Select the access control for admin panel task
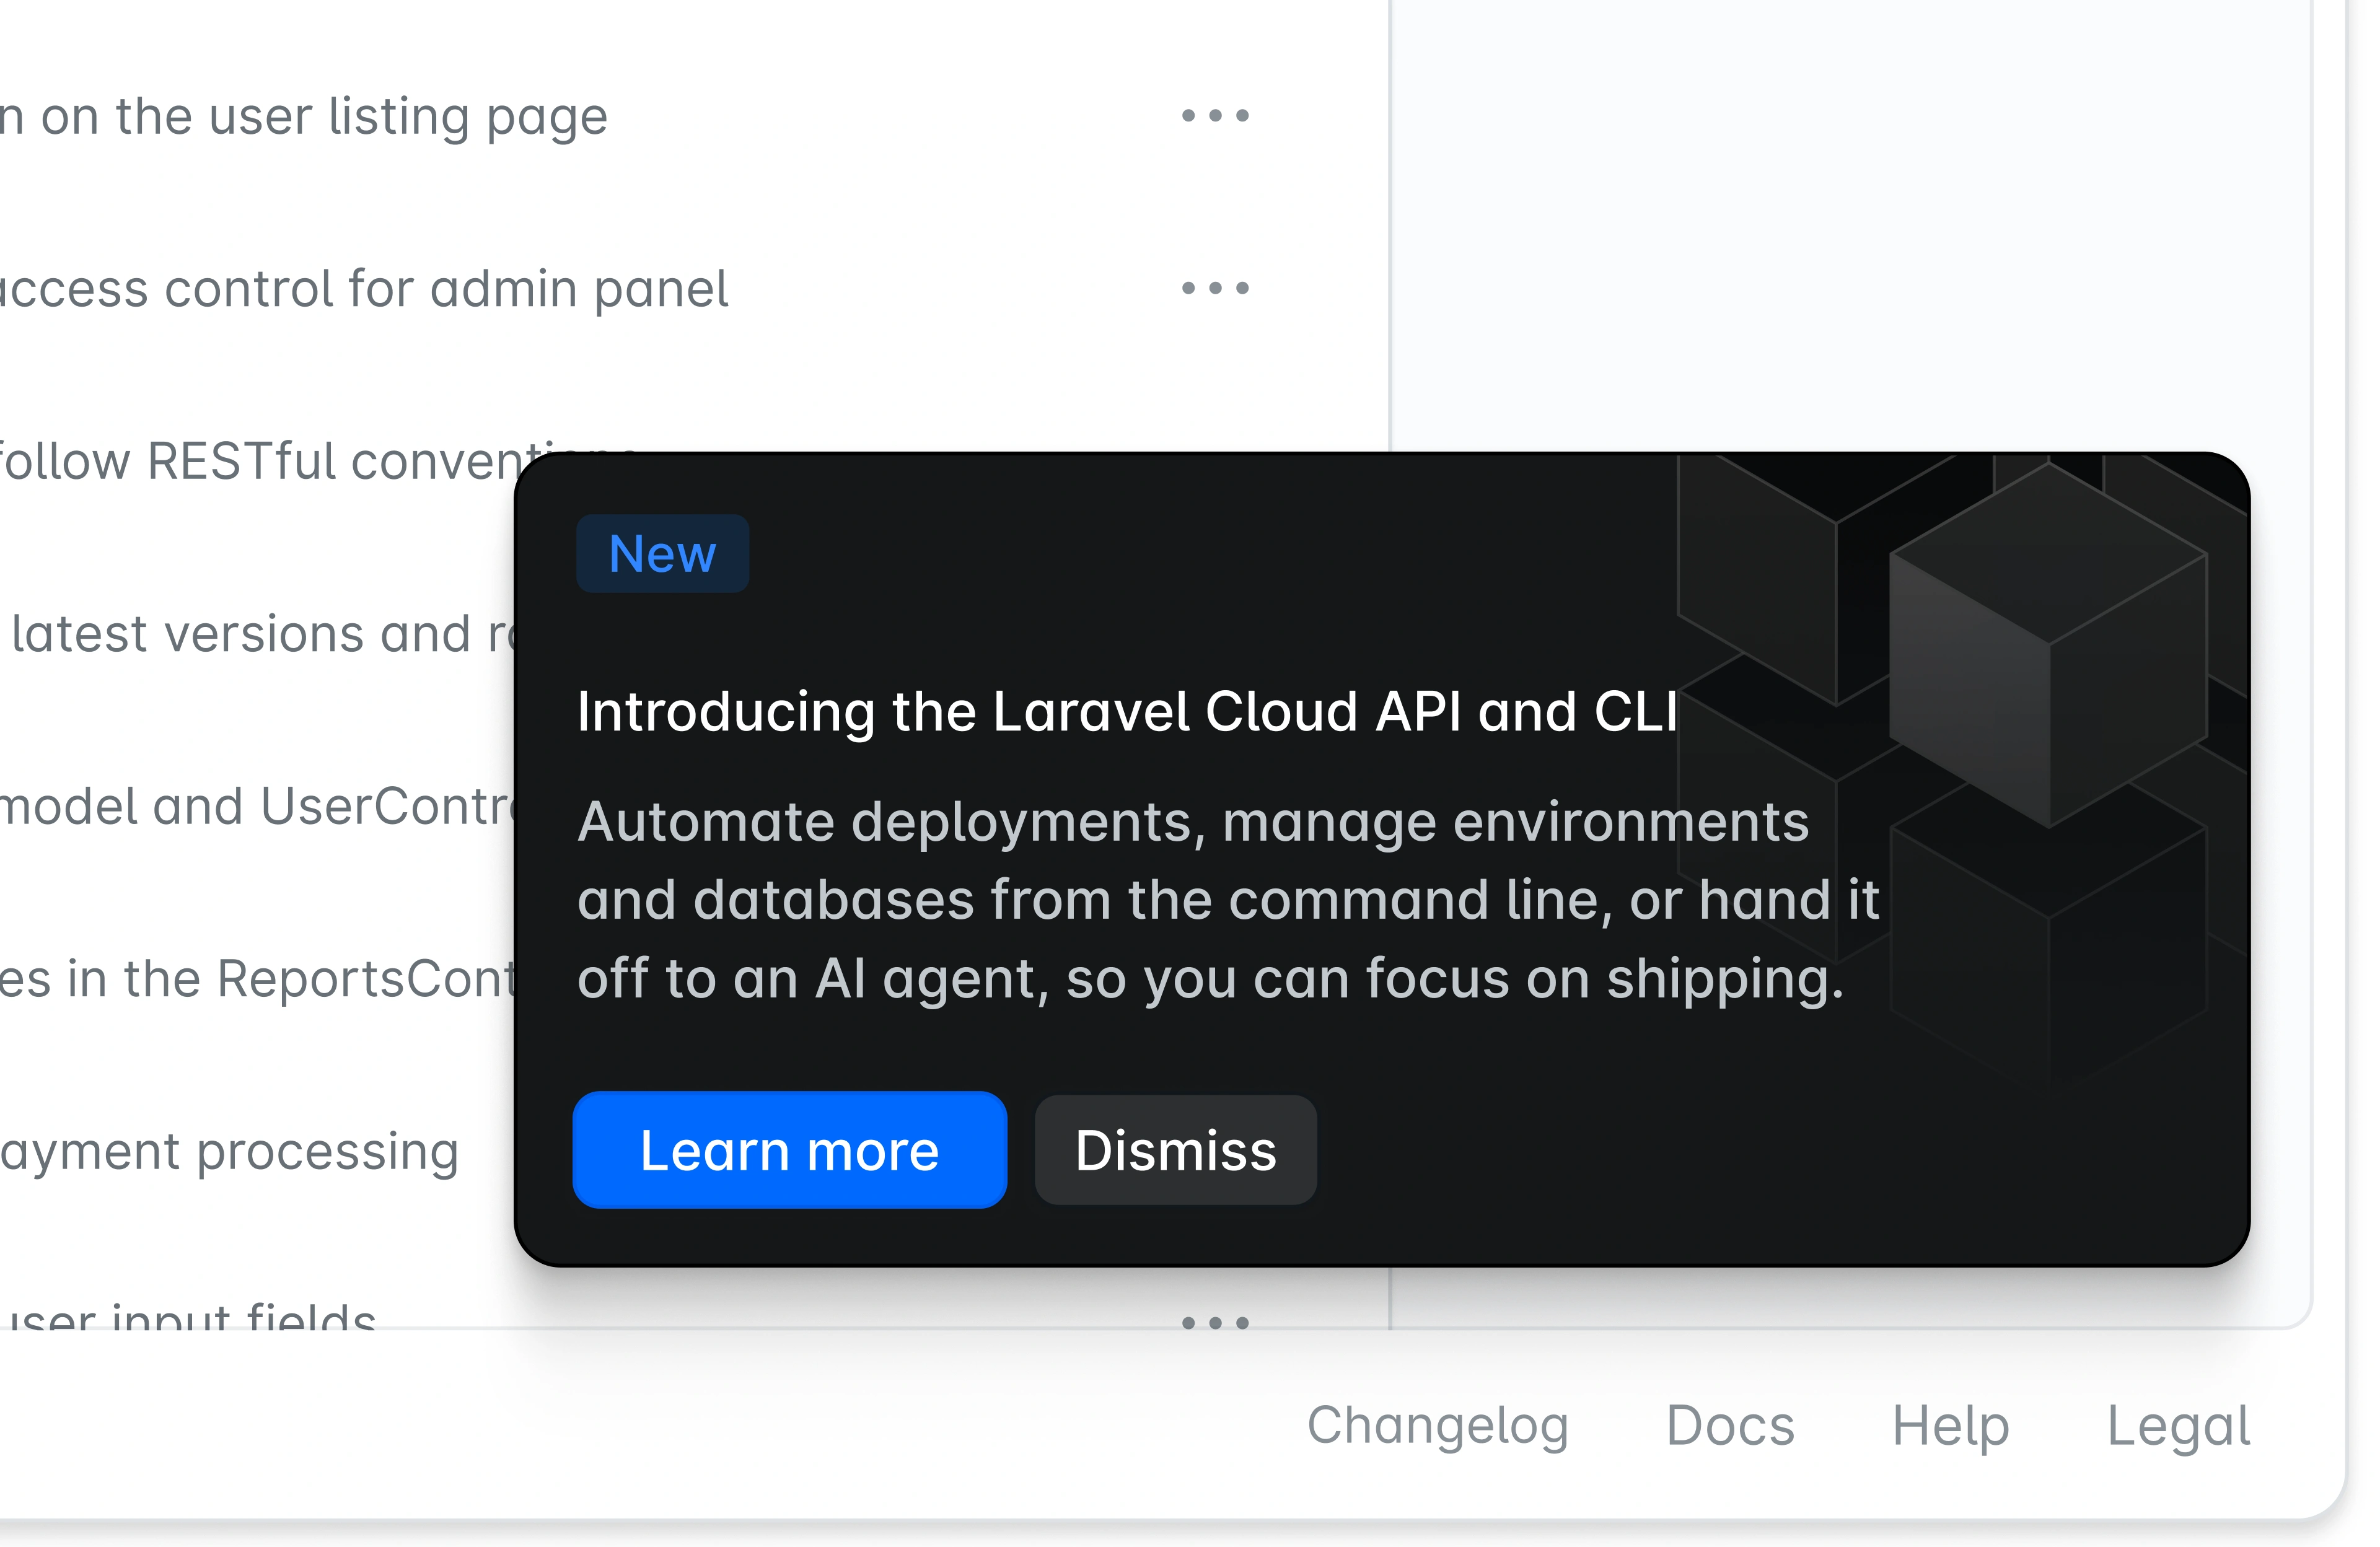This screenshot has height=1547, width=2380. point(365,288)
